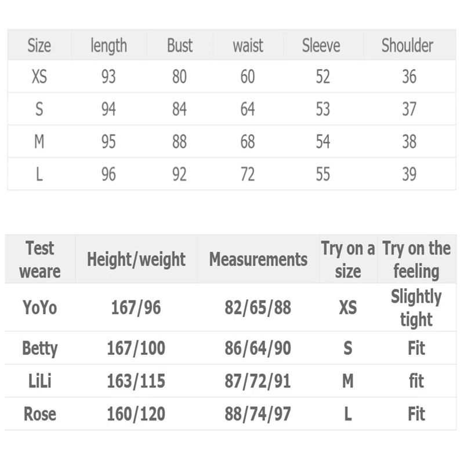The image size is (464, 464).
Task: Click the Size column header
Action: tap(39, 45)
